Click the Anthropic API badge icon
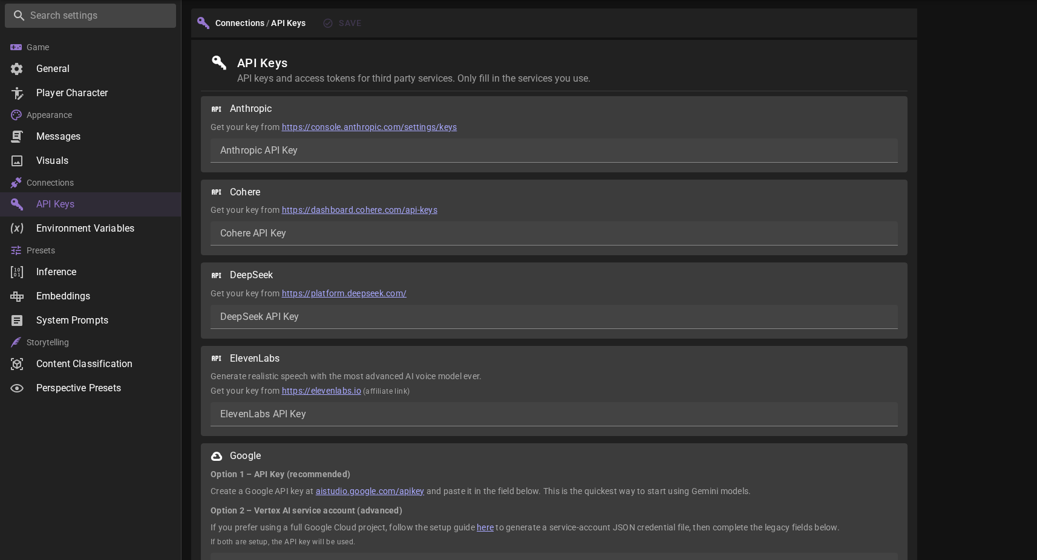Viewport: 1037px width, 560px height. pyautogui.click(x=216, y=109)
